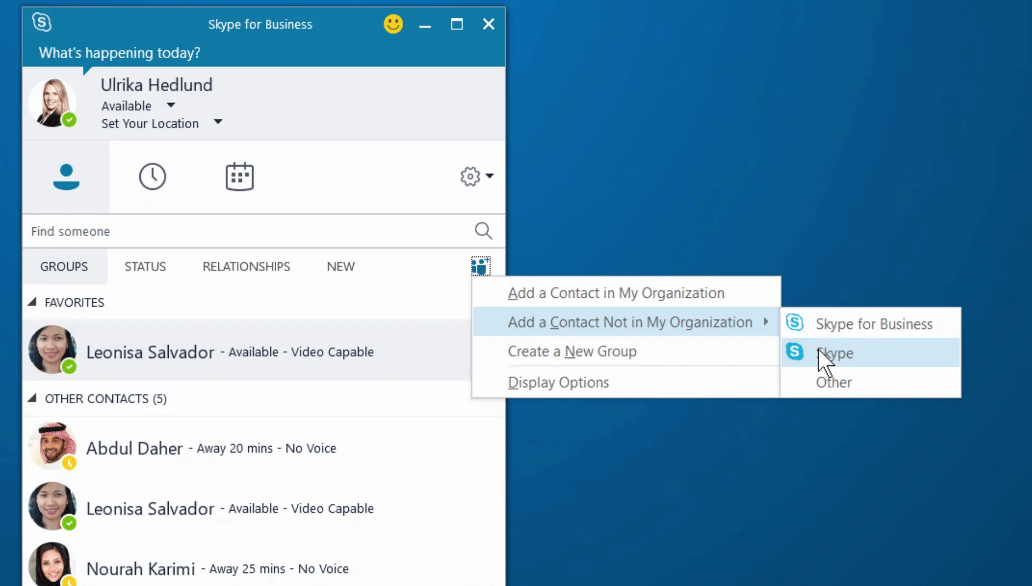Screen dimensions: 1032x586
Task: Switch to the Status tab
Action: coord(145,267)
